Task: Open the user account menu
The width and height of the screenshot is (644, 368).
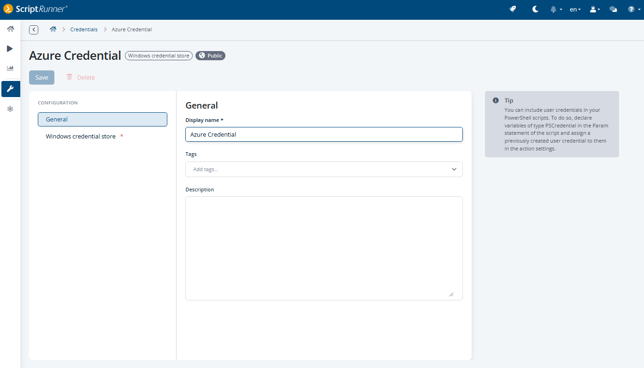Action: pos(595,9)
